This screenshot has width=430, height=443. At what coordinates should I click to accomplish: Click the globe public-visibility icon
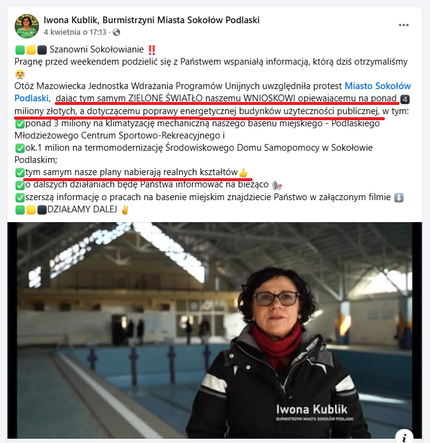click(x=116, y=32)
